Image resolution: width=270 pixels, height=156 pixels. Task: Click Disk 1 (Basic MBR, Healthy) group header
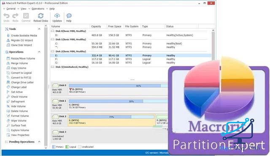pos(70,40)
